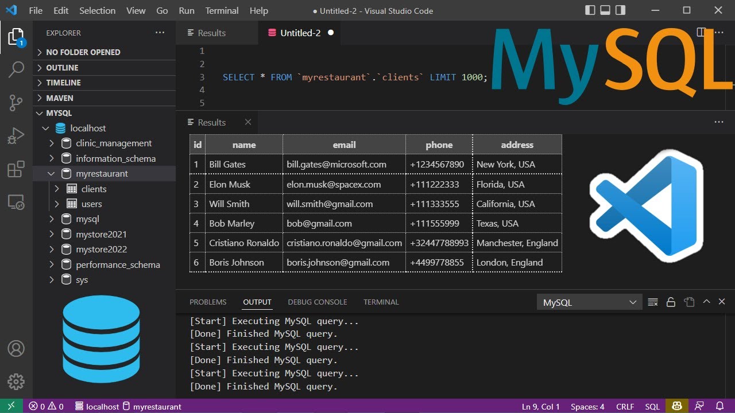Switch to the TERMINAL panel tab

[381, 302]
